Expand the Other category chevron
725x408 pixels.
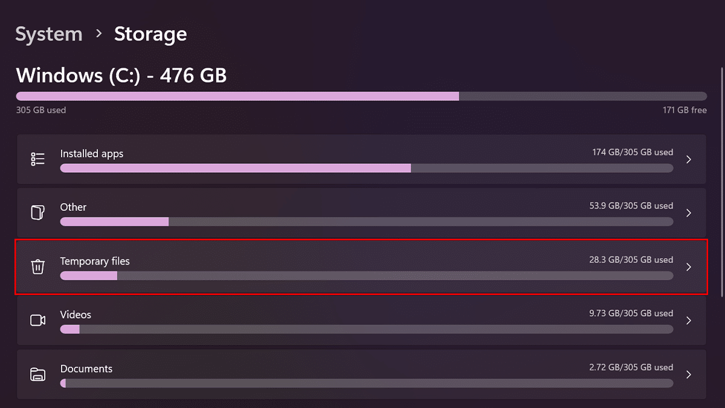pyautogui.click(x=688, y=213)
